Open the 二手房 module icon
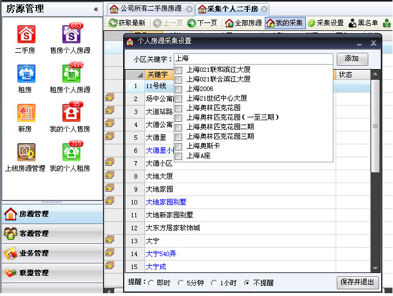 pos(26,34)
